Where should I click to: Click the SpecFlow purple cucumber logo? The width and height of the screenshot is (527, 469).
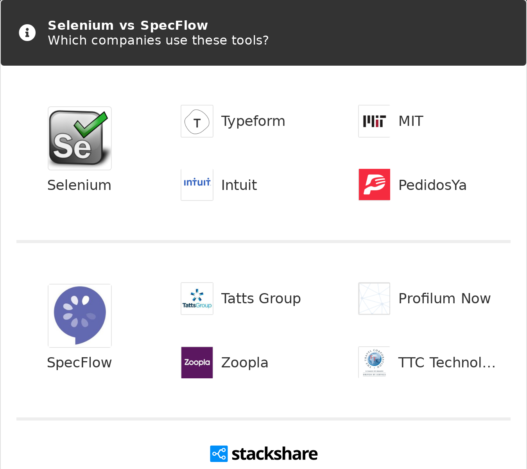[x=80, y=316]
